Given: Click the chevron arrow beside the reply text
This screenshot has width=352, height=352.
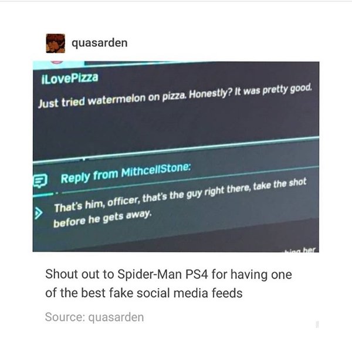Looking at the screenshot, I should pos(38,213).
